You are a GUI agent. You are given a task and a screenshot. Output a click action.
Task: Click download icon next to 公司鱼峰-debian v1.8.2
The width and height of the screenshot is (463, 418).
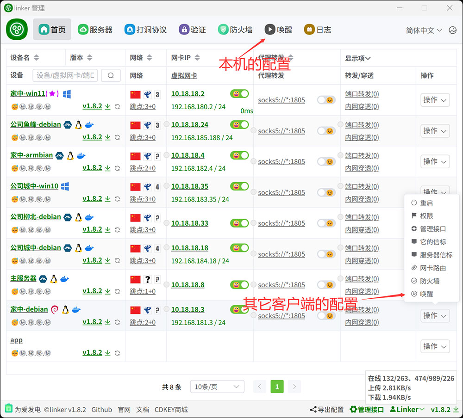point(107,137)
